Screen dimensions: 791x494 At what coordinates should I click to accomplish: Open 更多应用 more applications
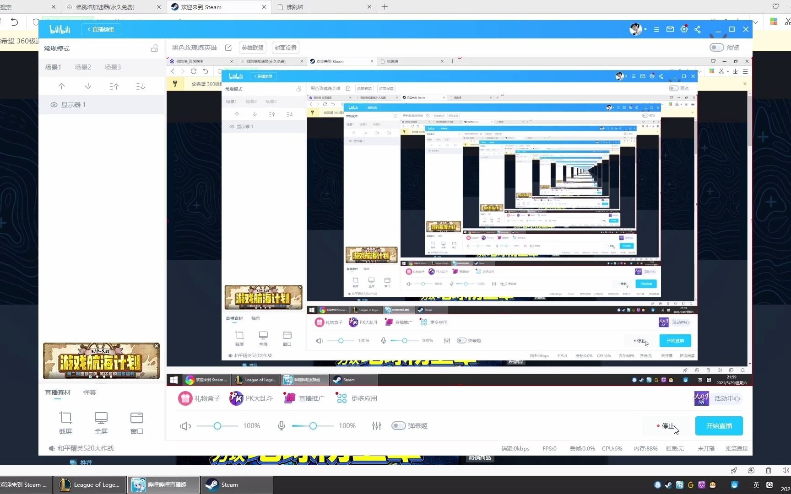click(356, 398)
